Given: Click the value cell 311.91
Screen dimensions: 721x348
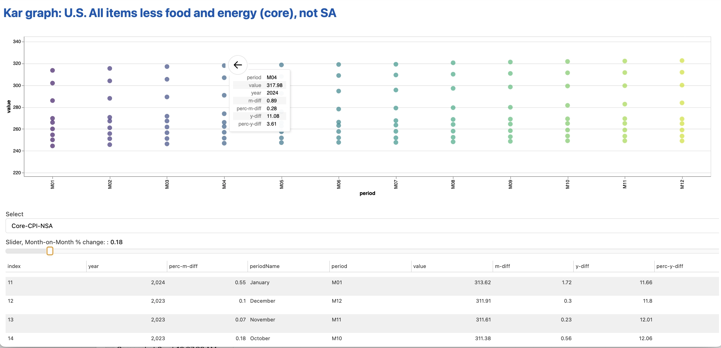Looking at the screenshot, I should [483, 301].
